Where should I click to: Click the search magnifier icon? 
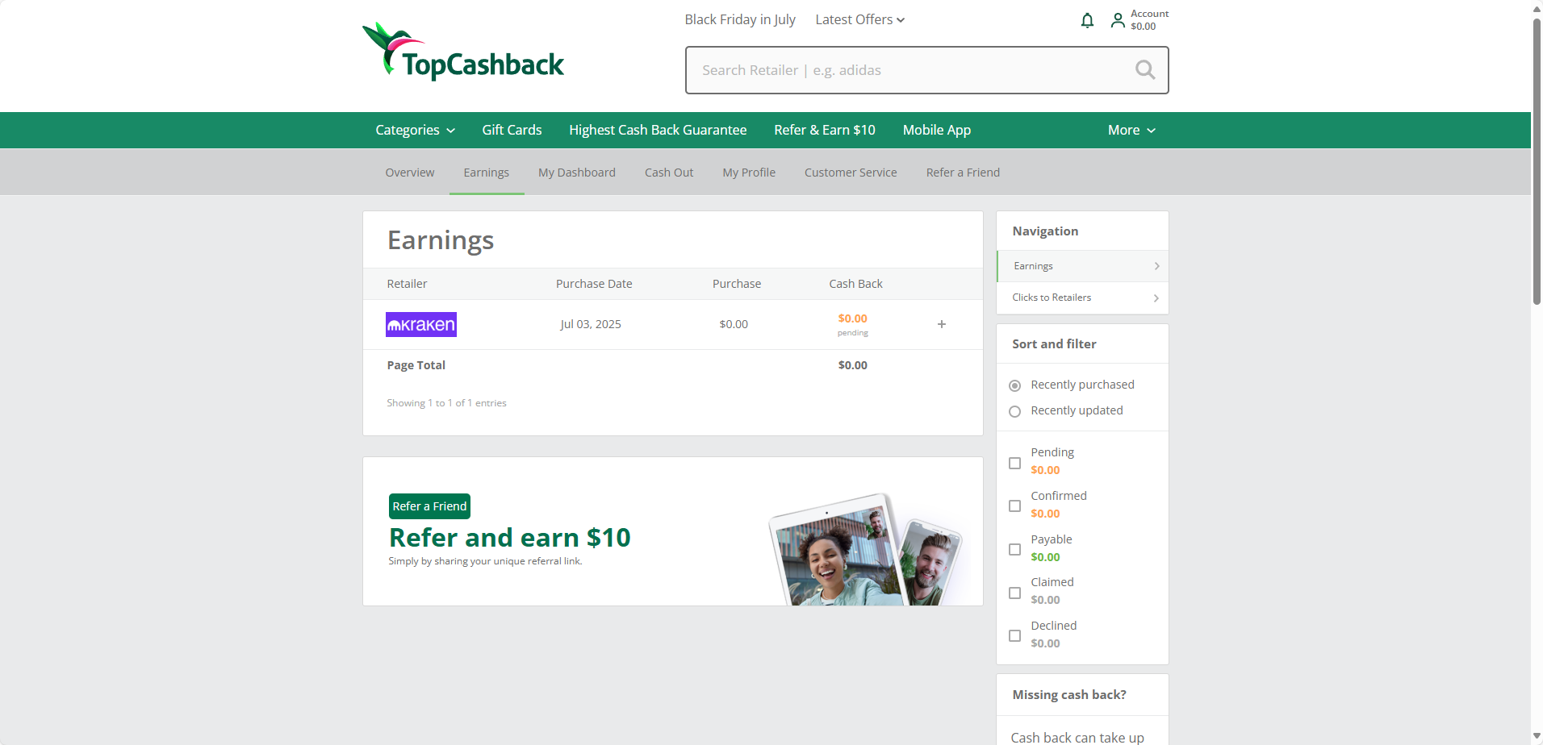[x=1144, y=70]
